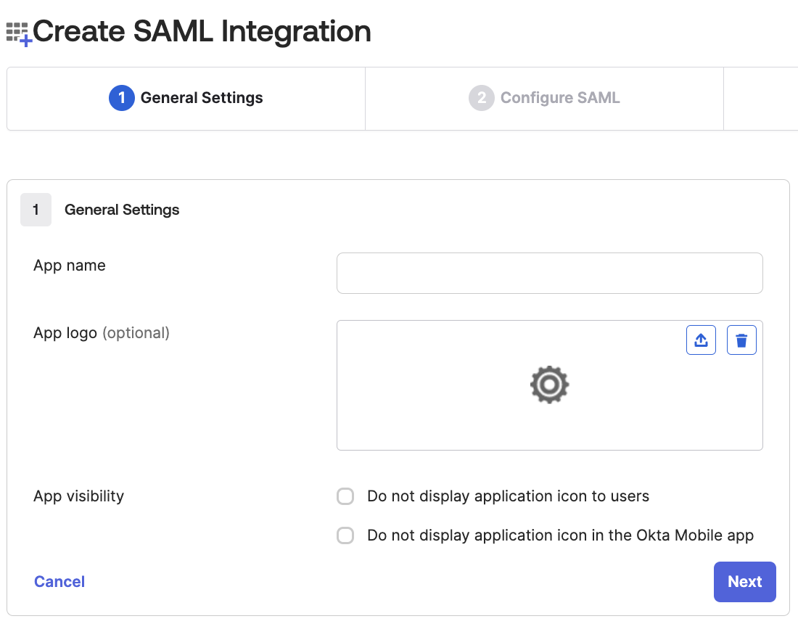Enable hiding icon in Okta Mobile app
Viewport: 798px width, 624px height.
click(345, 535)
